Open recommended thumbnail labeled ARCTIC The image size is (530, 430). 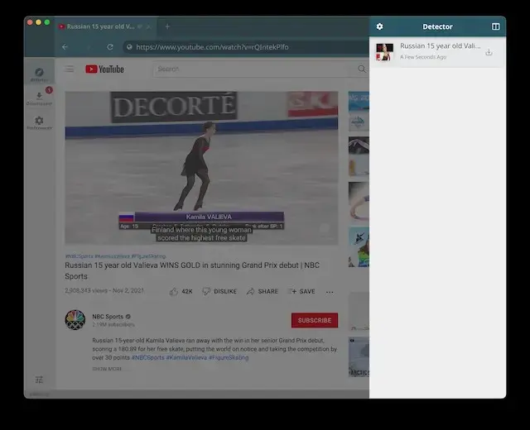pyautogui.click(x=359, y=356)
